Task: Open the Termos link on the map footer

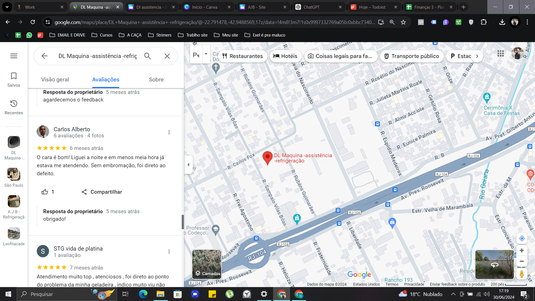Action: pyautogui.click(x=392, y=284)
